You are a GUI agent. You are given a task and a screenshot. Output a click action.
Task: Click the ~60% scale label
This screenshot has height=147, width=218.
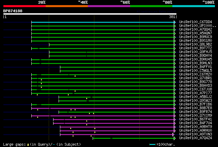coord(125,2)
